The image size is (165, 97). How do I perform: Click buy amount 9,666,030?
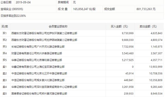pyautogui.click(x=128, y=40)
